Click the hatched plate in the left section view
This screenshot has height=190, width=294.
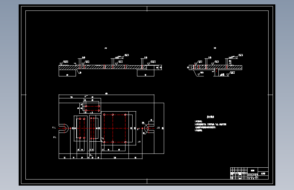pos(103,67)
